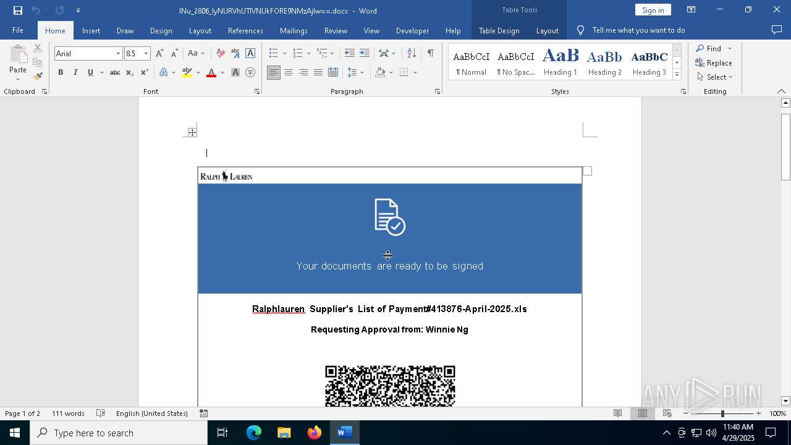791x445 pixels.
Task: Open the comments pane icon
Action: (x=777, y=30)
